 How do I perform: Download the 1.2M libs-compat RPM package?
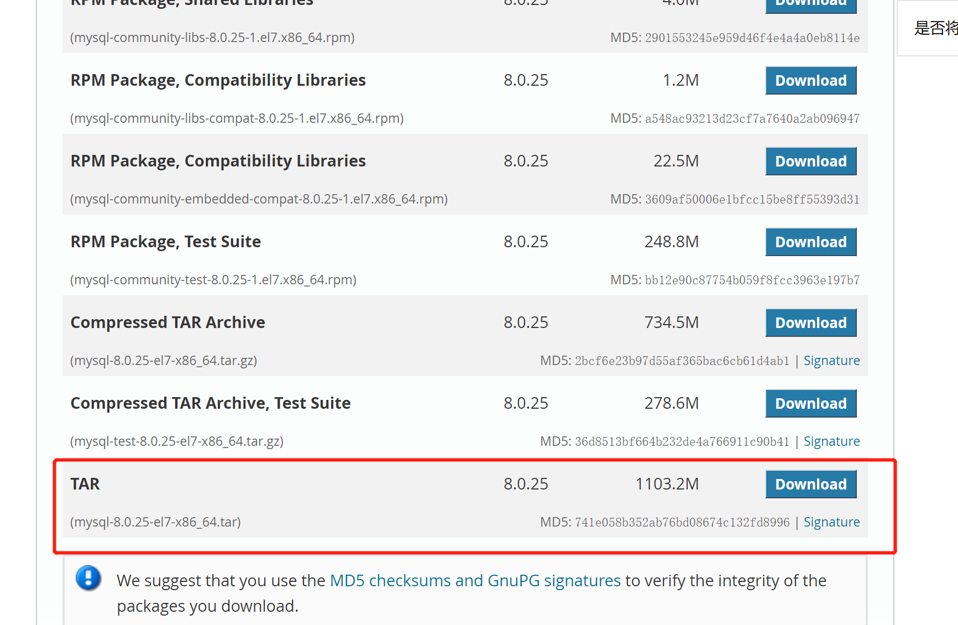[x=811, y=80]
